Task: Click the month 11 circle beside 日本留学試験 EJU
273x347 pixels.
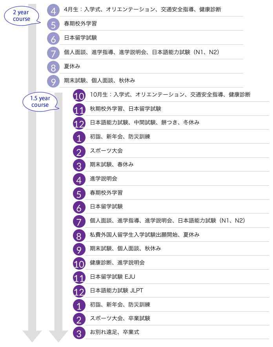Action: click(79, 278)
